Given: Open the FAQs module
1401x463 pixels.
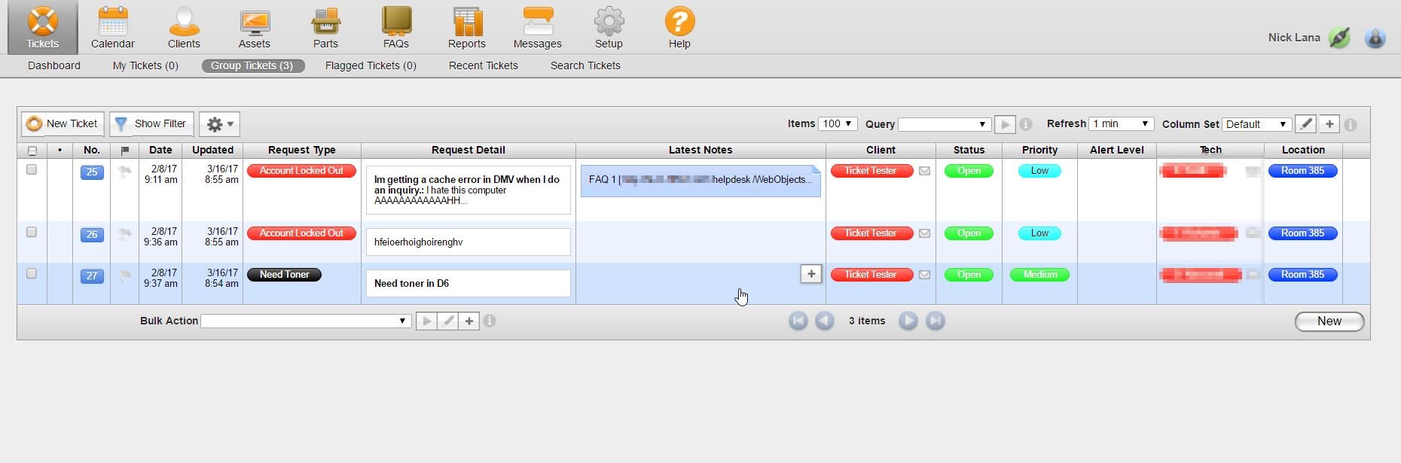Looking at the screenshot, I should (396, 28).
